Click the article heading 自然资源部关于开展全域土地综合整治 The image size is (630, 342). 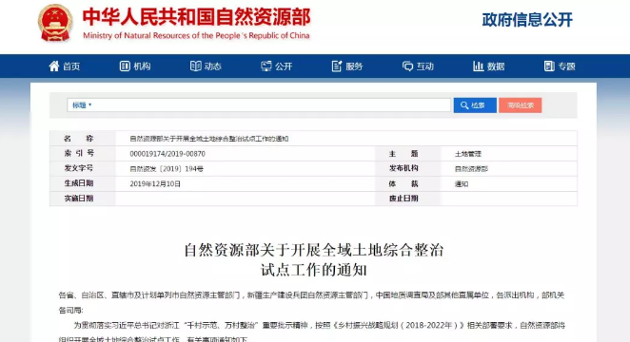coord(314,250)
